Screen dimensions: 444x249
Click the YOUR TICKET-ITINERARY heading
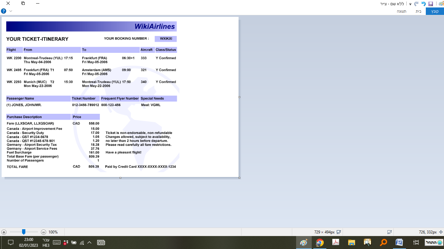point(37,39)
